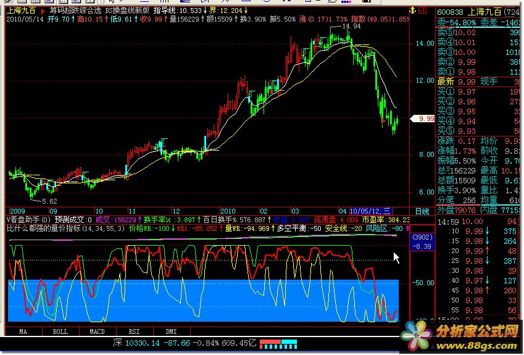Click the 日线 period label
This screenshot has width=524, height=355.
click(423, 211)
